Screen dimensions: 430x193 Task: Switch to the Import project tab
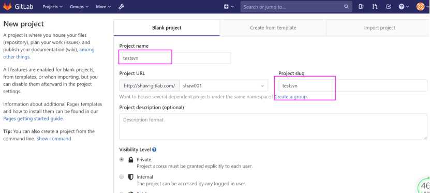click(379, 28)
